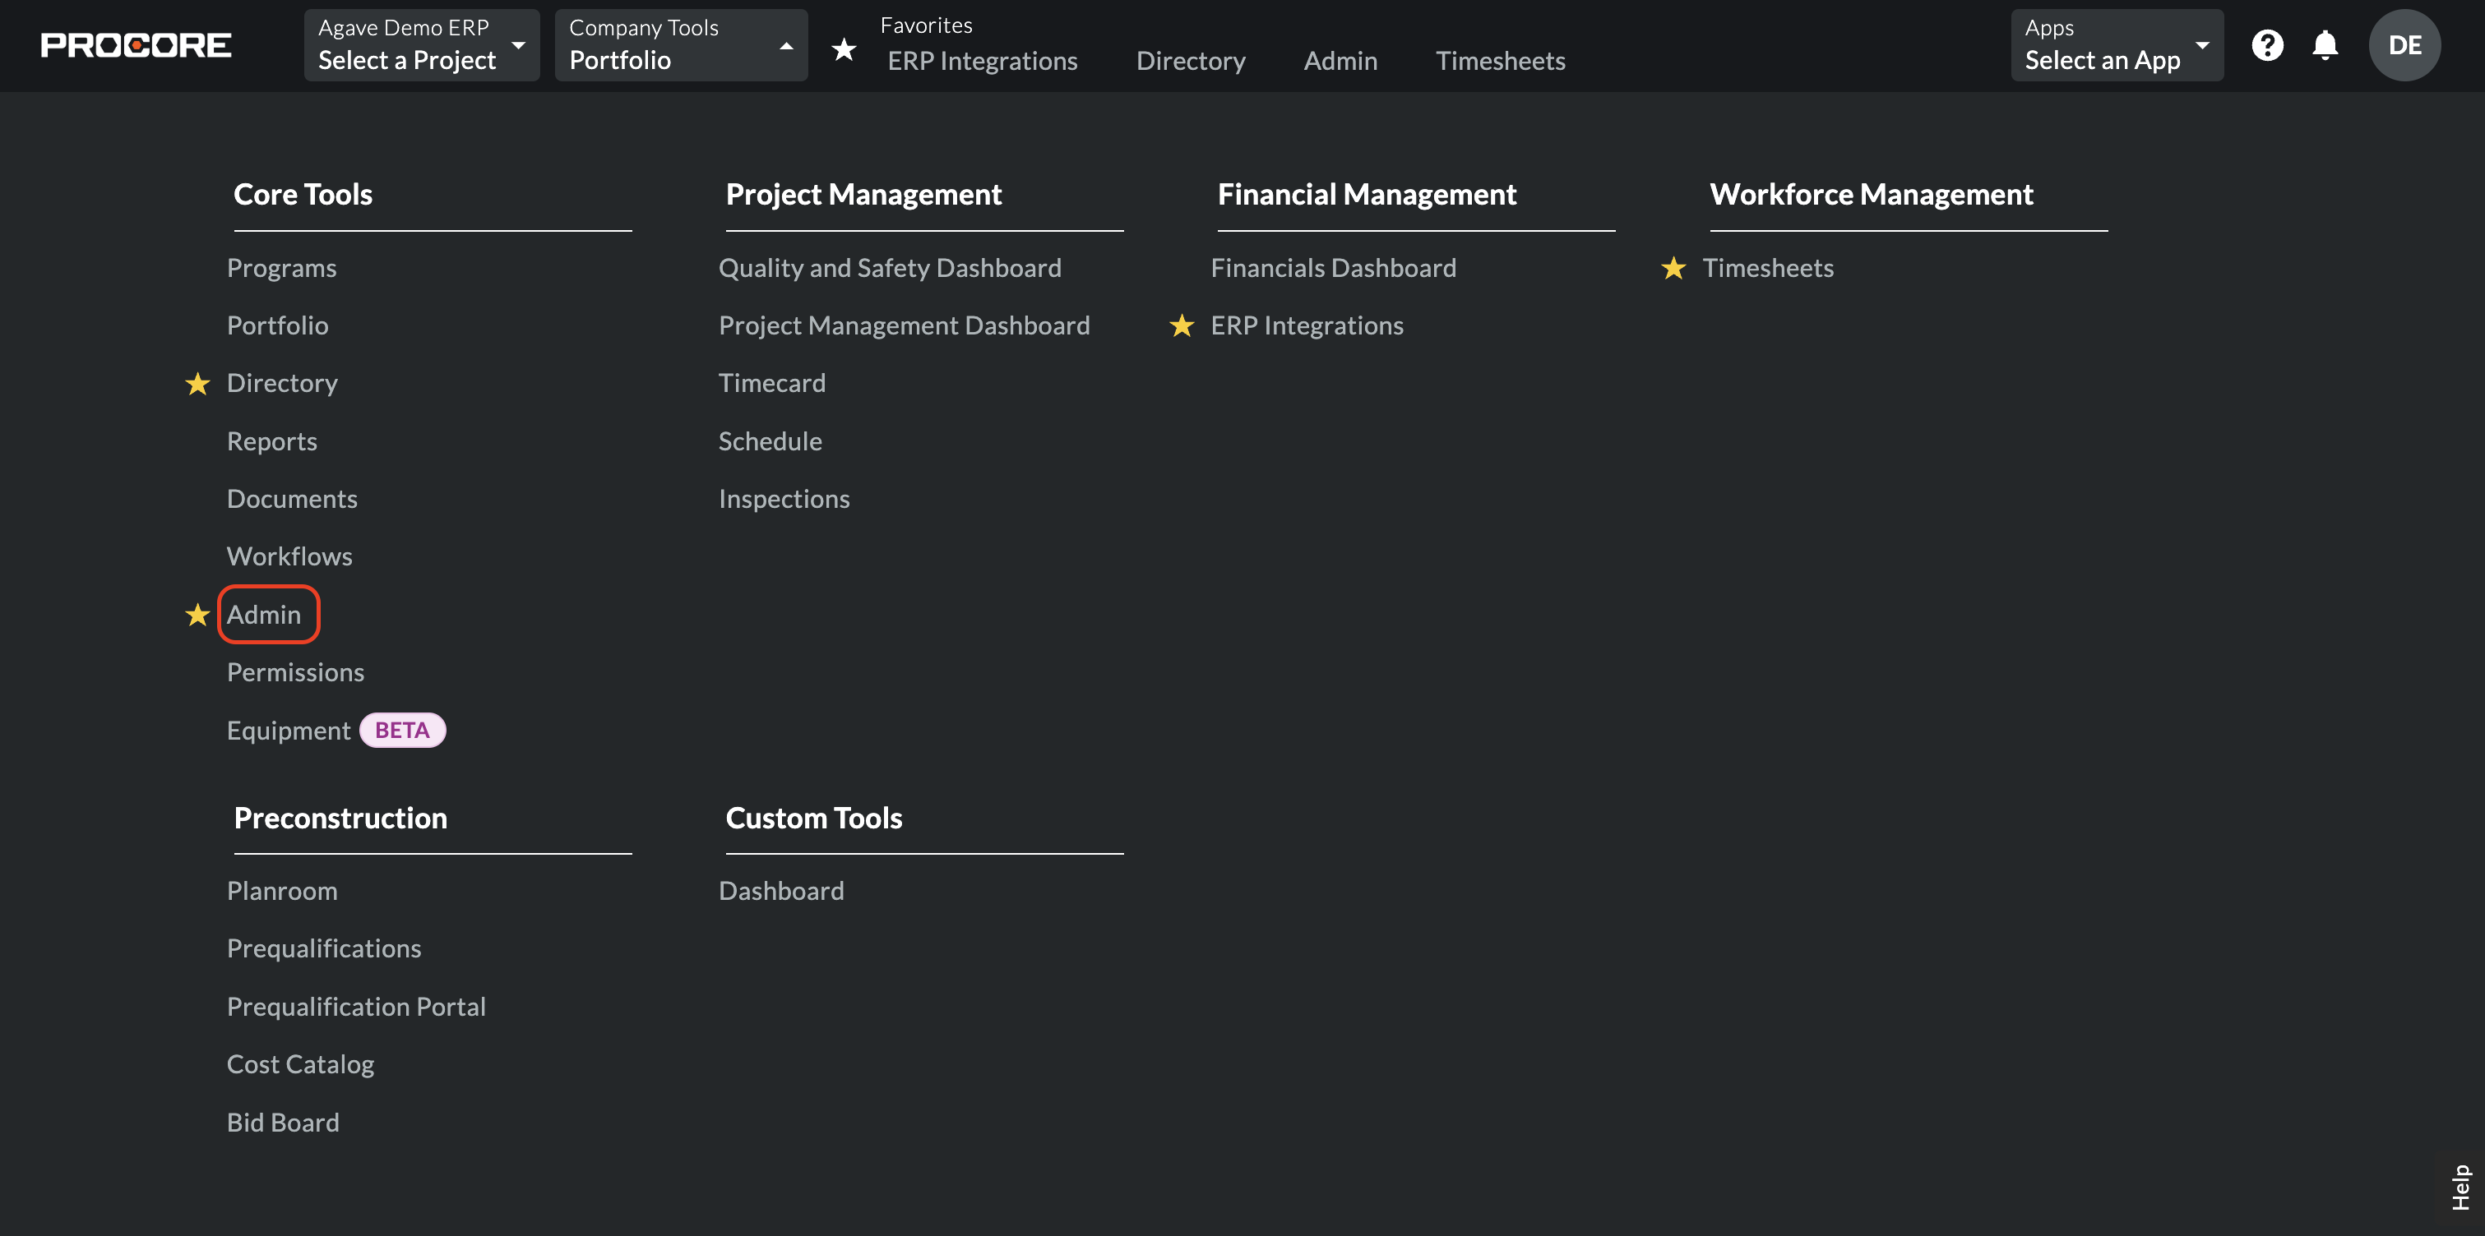Go to Prequalifications tool

(324, 948)
